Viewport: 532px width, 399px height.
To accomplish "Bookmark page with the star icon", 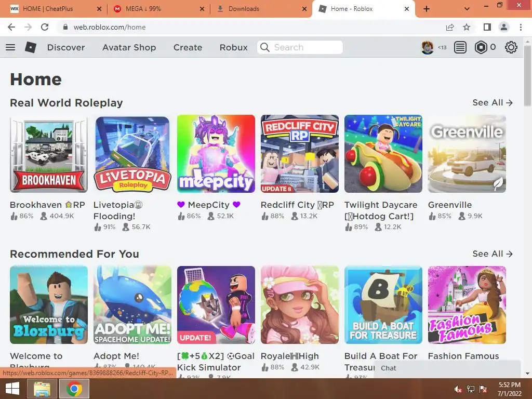I will [467, 27].
